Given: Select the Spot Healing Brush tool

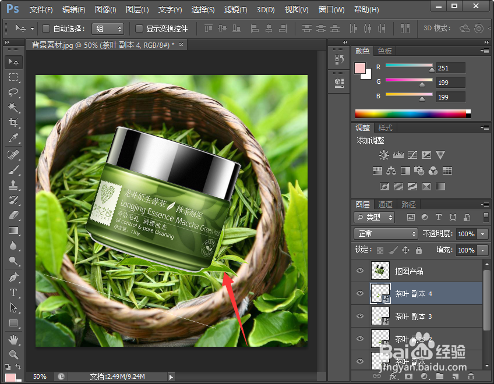Looking at the screenshot, I should (13, 155).
